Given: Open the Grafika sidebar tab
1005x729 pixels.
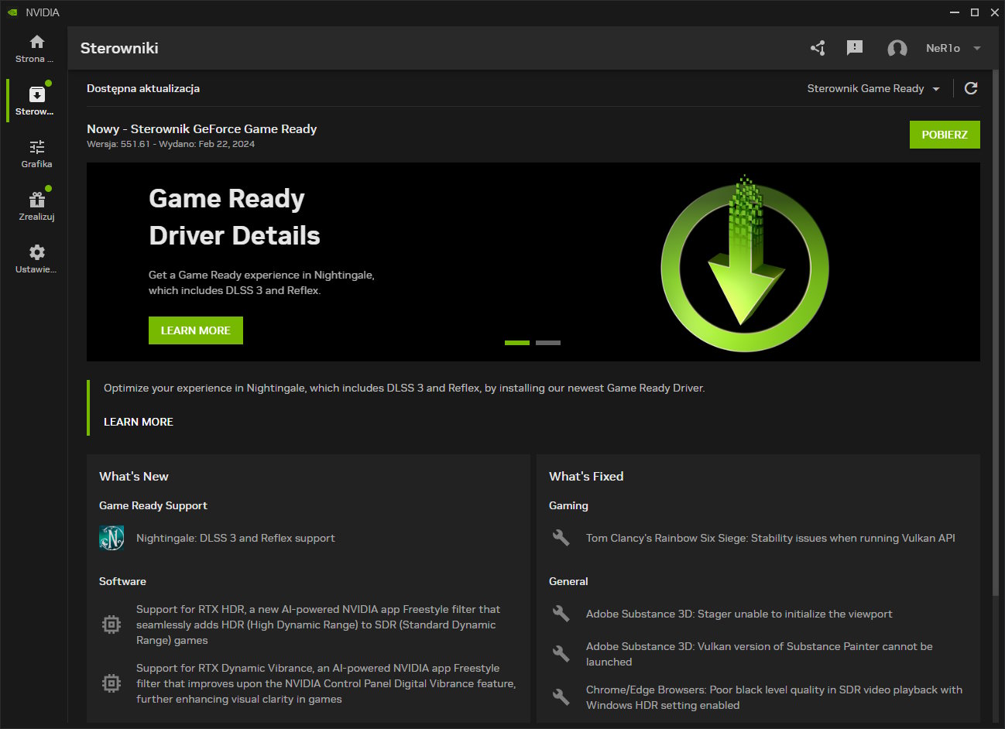Looking at the screenshot, I should [36, 153].
